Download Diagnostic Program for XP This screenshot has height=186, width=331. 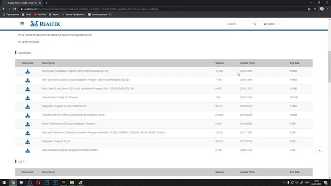[x=27, y=142]
